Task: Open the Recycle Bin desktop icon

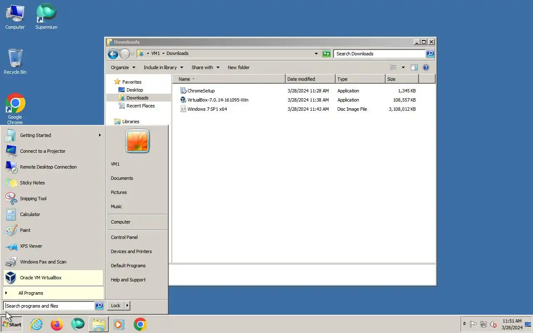Action: pos(15,62)
